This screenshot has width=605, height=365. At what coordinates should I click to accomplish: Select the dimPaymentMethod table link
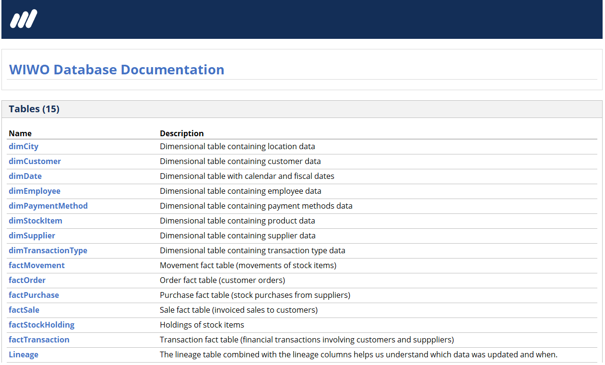point(48,206)
